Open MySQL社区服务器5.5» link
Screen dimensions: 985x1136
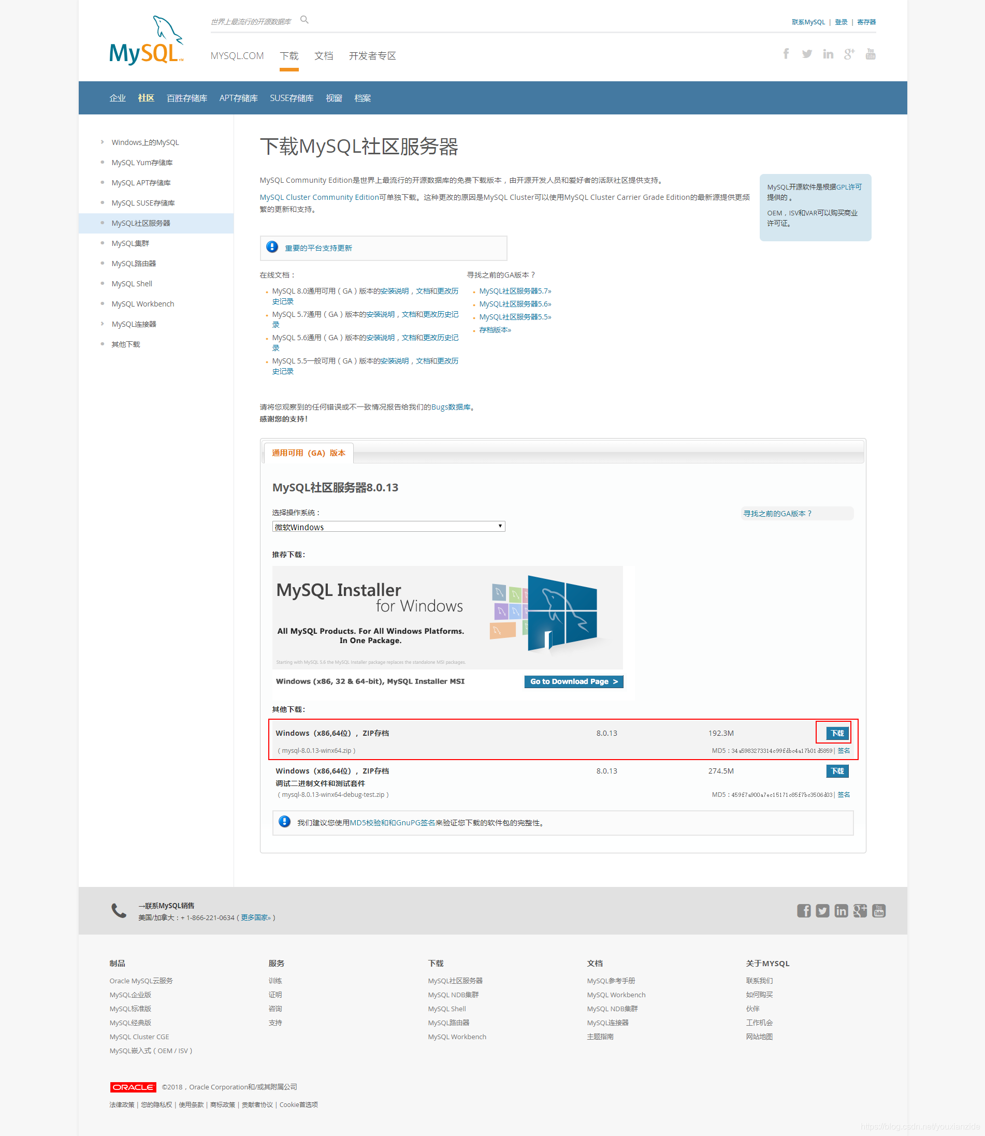(x=515, y=317)
